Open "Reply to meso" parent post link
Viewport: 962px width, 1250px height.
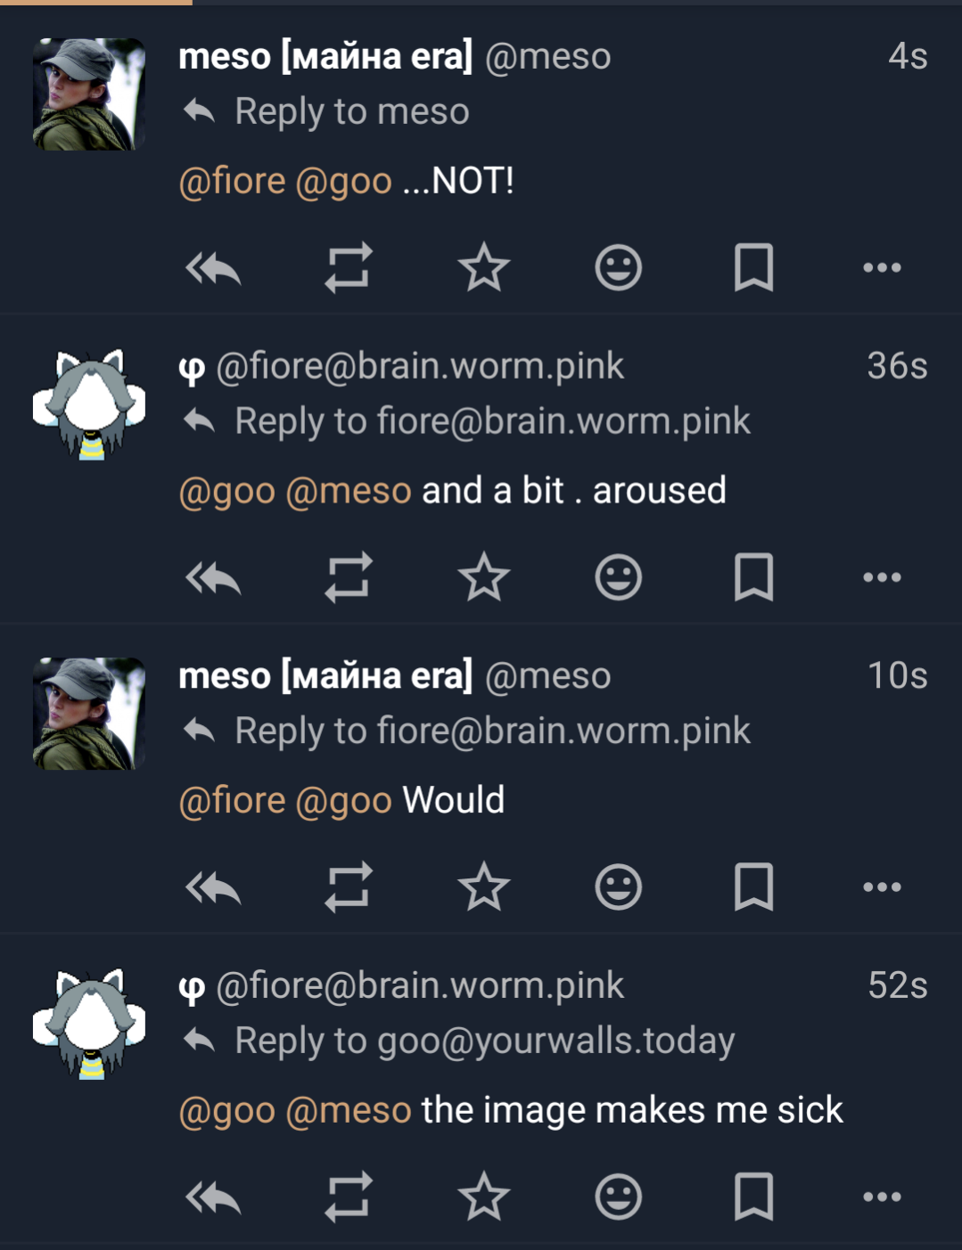[x=351, y=112]
